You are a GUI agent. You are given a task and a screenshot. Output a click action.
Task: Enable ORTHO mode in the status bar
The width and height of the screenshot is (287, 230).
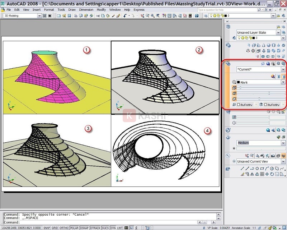[x=64, y=227]
